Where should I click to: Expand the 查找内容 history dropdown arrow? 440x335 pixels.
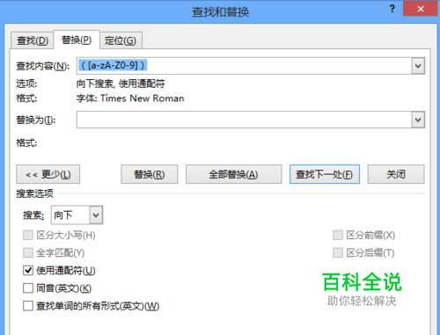418,66
